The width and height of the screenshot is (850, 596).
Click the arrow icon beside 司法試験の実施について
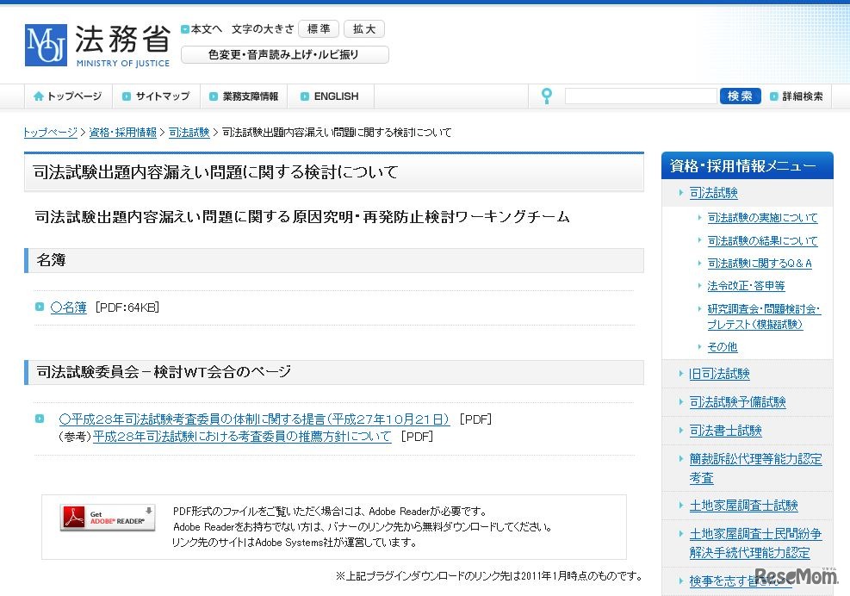699,217
